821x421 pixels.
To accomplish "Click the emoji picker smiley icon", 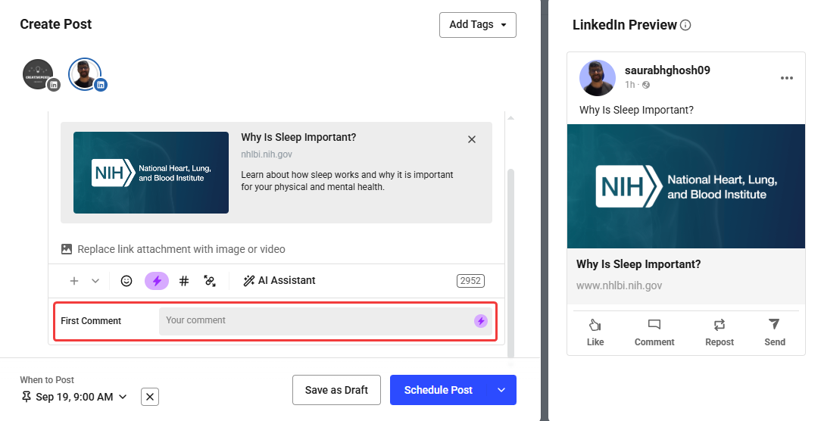I will pyautogui.click(x=126, y=281).
